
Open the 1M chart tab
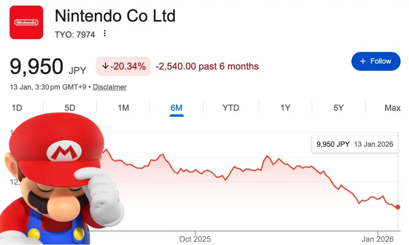coord(123,108)
